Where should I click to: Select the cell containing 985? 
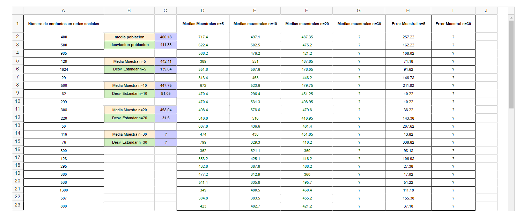point(64,53)
